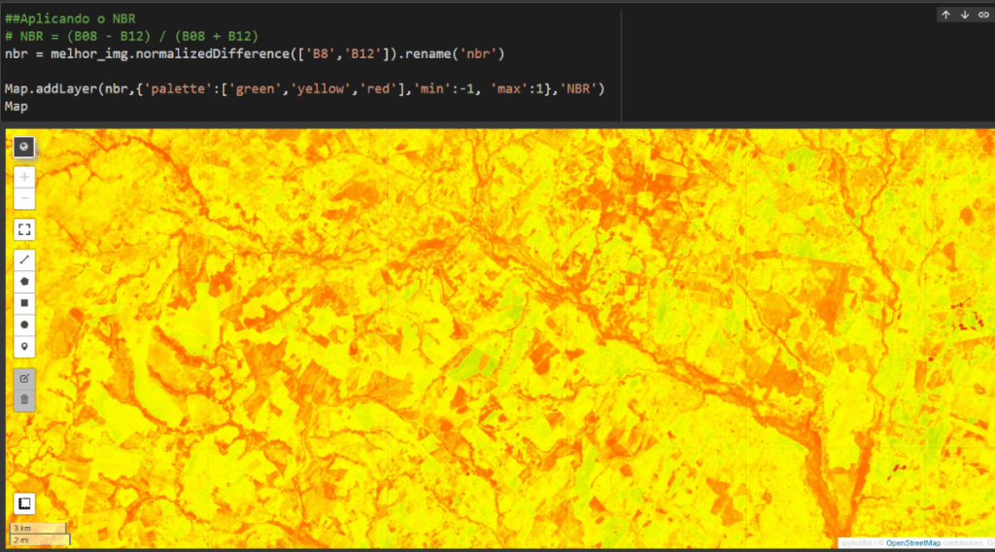995x552 pixels.
Task: Click the delete layers trash icon
Action: click(24, 398)
